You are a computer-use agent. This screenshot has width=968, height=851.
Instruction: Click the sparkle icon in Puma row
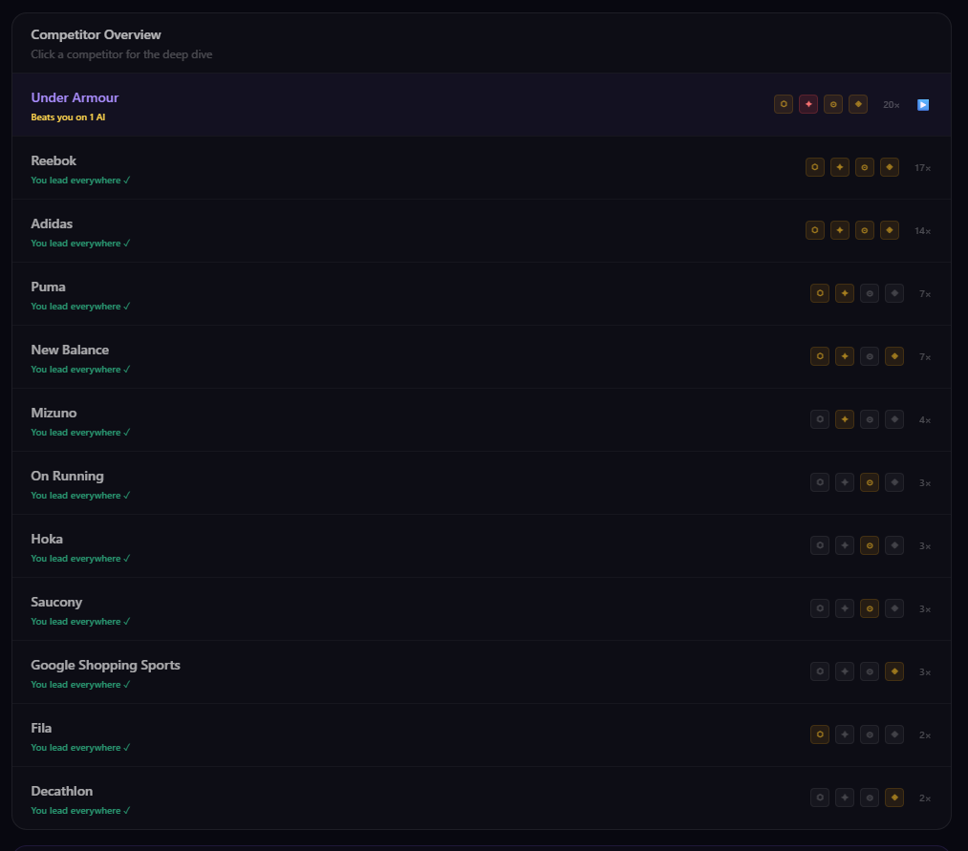click(x=845, y=293)
